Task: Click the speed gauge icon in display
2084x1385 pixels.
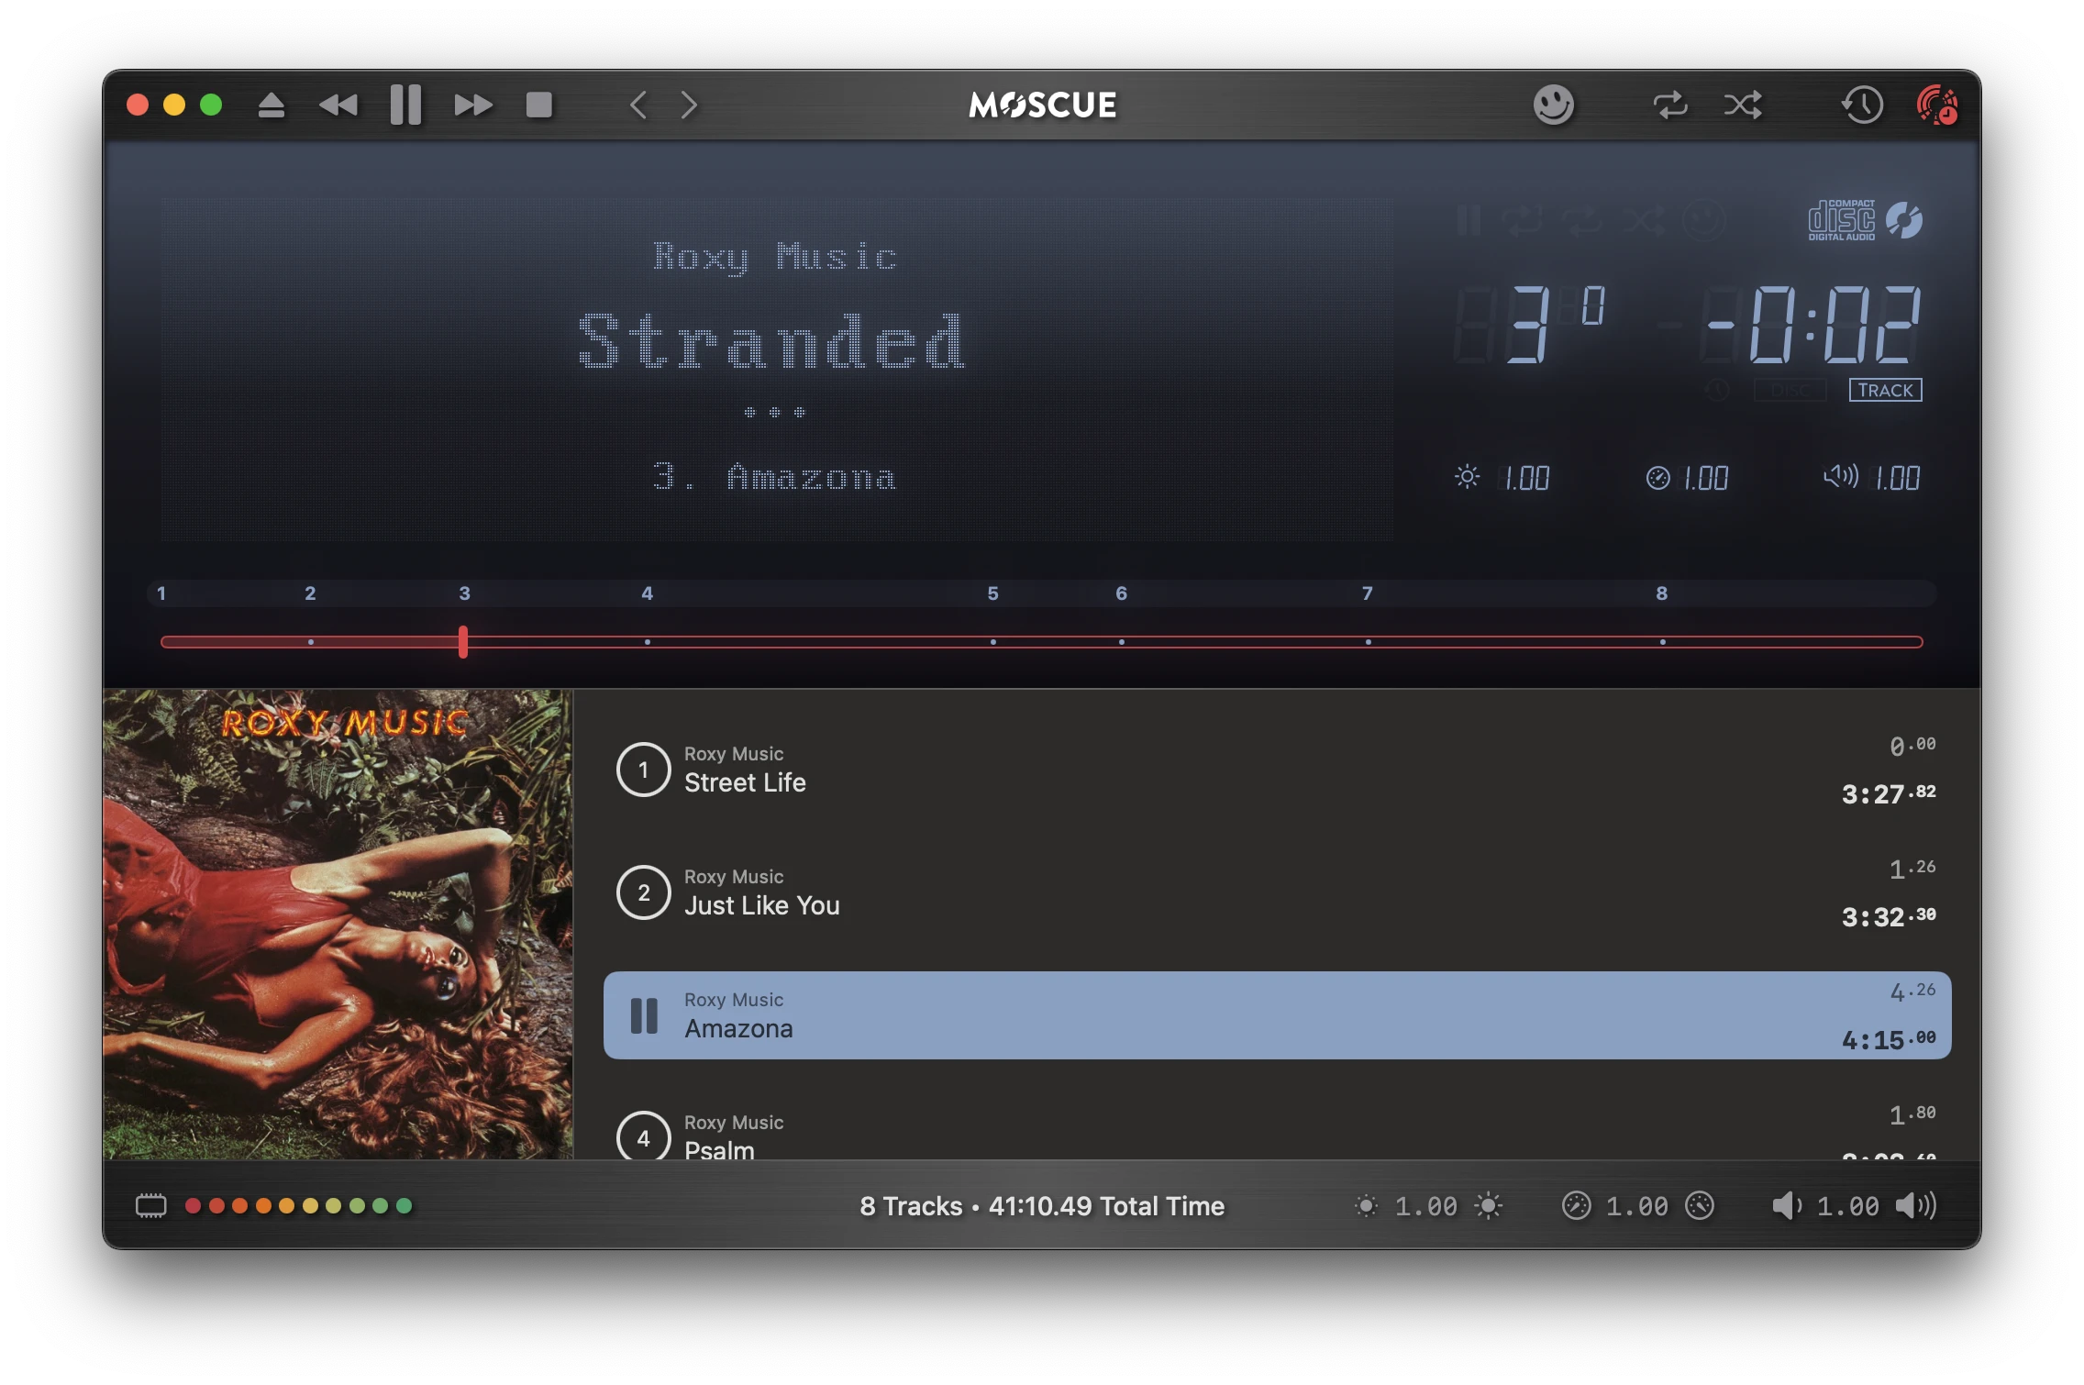Action: click(x=1657, y=478)
